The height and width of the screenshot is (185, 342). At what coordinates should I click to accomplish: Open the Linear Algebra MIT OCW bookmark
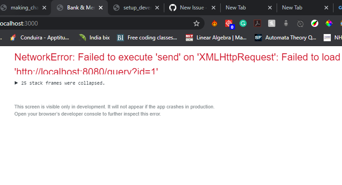pos(216,38)
